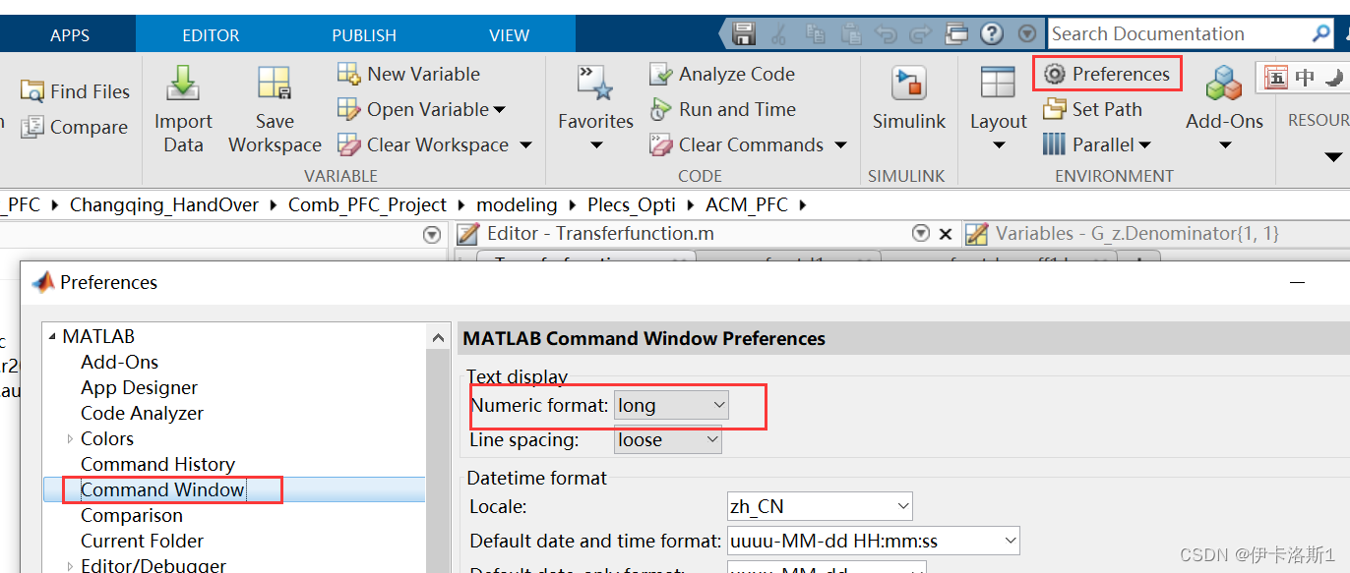Select Code Analyzer preferences
Screen dimensions: 1350x573
[x=142, y=413]
